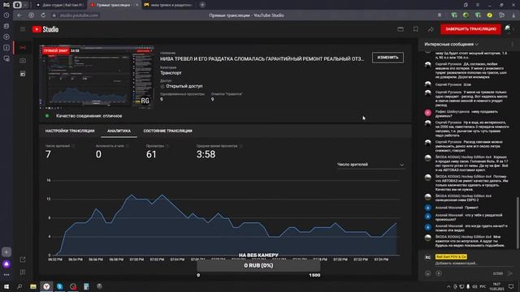Close the 'Прямые трансляции' browser tab
Screen dimensions: 520x292
pyautogui.click(x=136, y=5)
